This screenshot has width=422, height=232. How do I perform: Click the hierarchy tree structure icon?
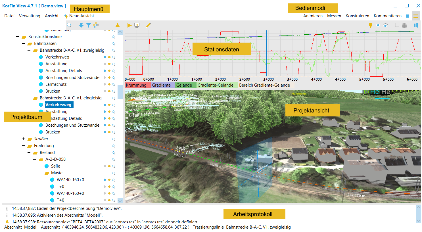(96, 25)
